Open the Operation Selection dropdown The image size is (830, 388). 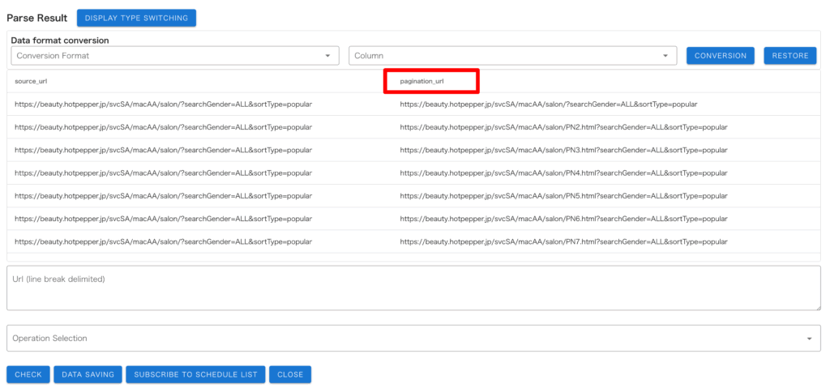tap(413, 338)
